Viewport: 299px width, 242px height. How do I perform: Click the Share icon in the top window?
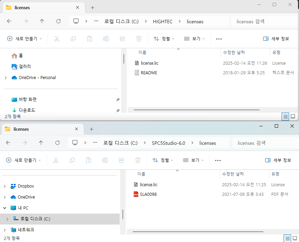point(122,39)
